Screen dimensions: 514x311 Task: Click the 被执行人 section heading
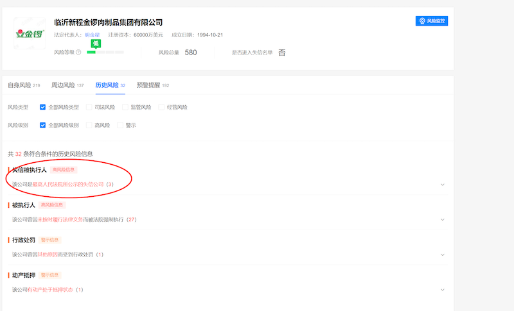click(24, 205)
